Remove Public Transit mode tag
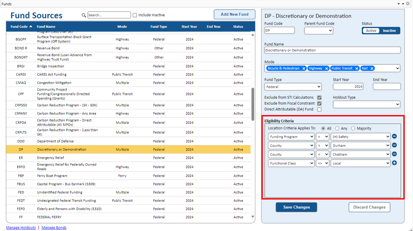The image size is (413, 231). [x=357, y=68]
